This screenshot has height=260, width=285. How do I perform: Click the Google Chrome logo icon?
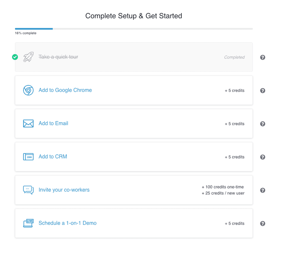28,90
